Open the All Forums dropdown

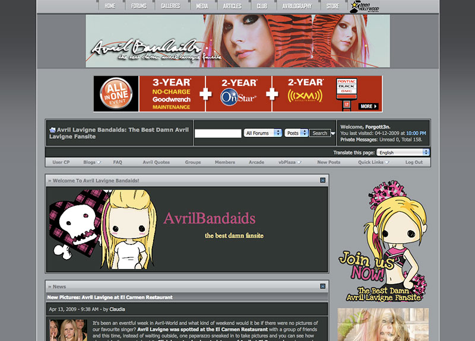pyautogui.click(x=262, y=133)
